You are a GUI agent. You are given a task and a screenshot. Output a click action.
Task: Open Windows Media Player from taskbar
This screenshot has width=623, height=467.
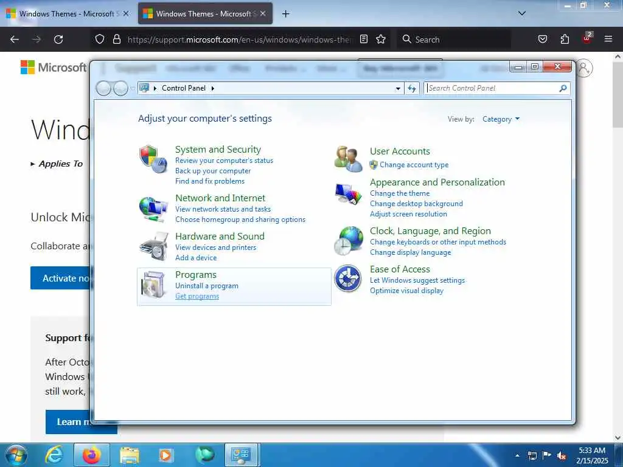[165, 455]
